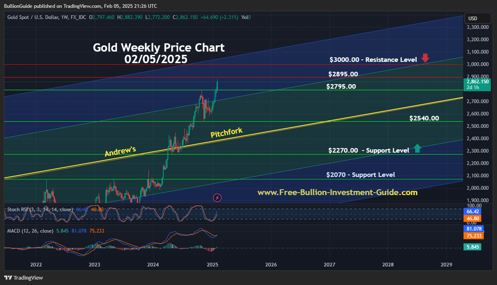
Task: Click the TradingView logo at bottom left
Action: pyautogui.click(x=24, y=278)
